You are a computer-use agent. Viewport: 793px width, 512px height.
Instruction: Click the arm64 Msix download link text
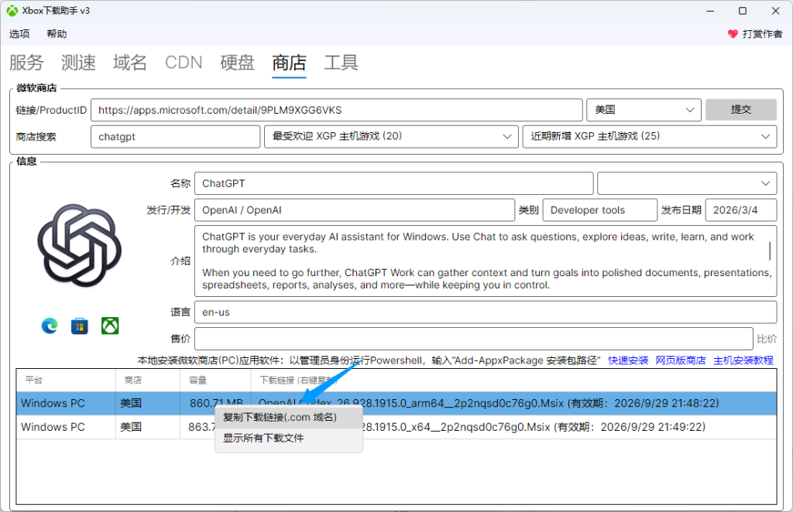[x=489, y=404]
